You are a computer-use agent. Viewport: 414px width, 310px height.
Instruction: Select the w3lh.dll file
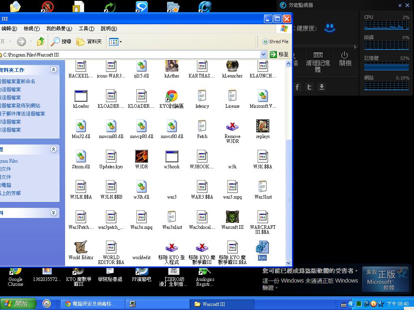pyautogui.click(x=142, y=186)
